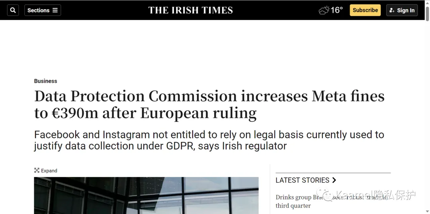Click the article's main building photo

tap(146, 195)
